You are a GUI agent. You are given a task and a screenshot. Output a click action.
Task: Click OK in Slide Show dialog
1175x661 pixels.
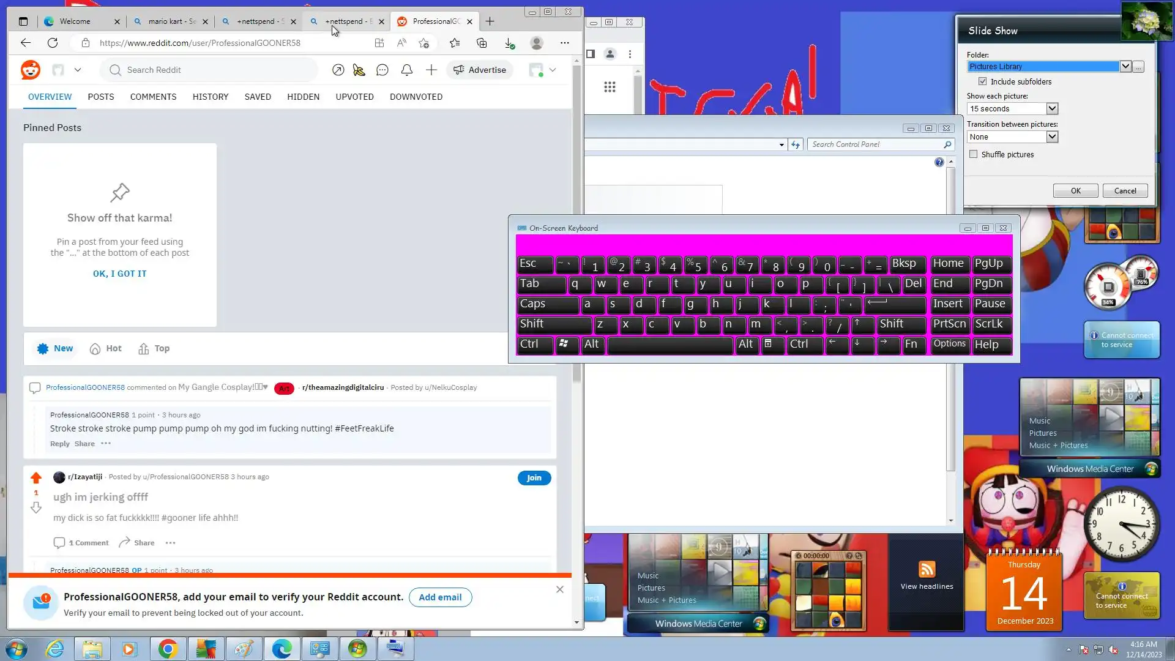[1075, 190]
